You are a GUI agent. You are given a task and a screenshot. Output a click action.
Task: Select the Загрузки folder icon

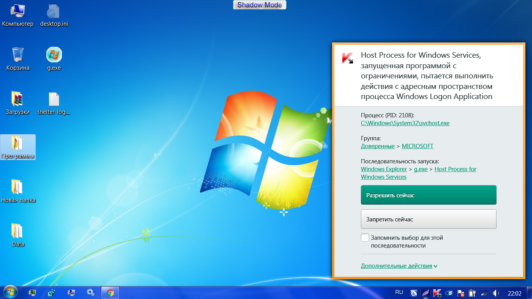click(x=18, y=103)
